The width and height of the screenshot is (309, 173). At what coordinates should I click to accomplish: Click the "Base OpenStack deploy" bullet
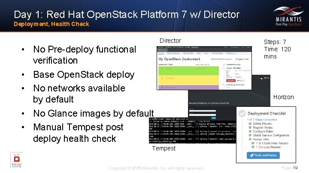click(x=84, y=74)
